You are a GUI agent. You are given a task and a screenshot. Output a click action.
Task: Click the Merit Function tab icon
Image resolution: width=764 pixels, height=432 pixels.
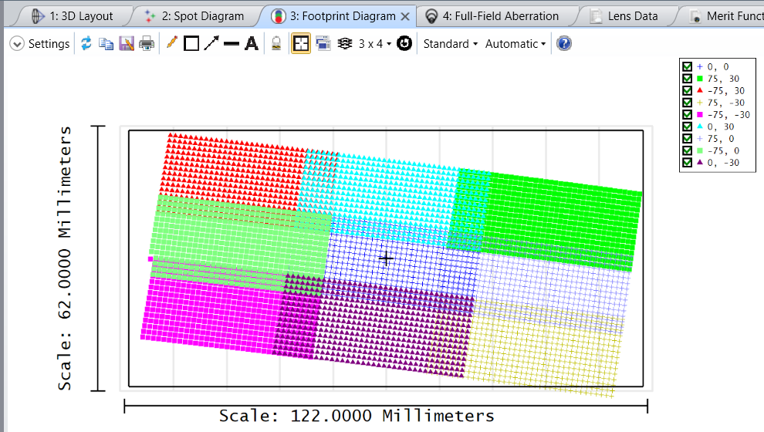tap(696, 16)
